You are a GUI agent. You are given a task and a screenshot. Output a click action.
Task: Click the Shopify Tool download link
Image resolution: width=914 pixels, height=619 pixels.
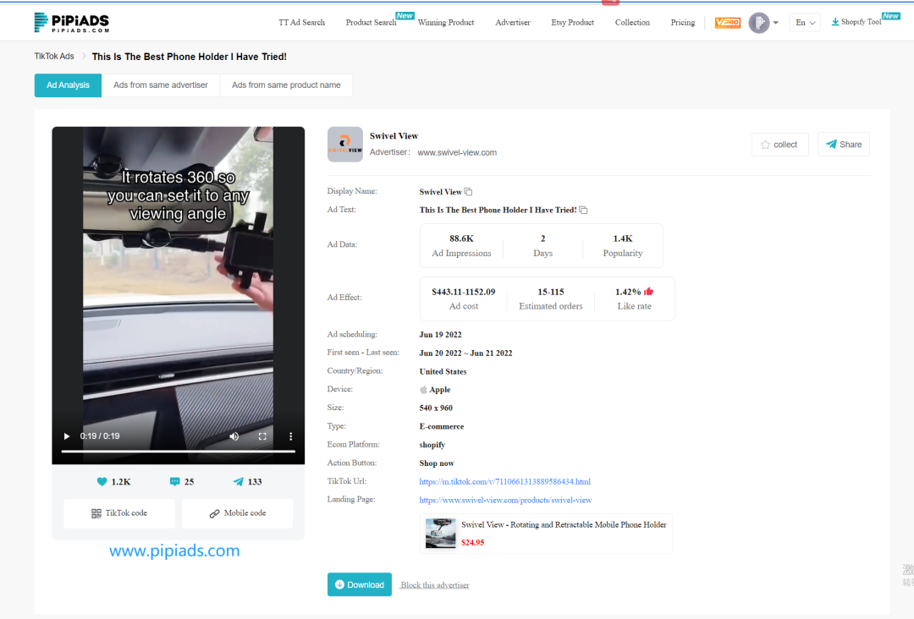pyautogui.click(x=856, y=22)
